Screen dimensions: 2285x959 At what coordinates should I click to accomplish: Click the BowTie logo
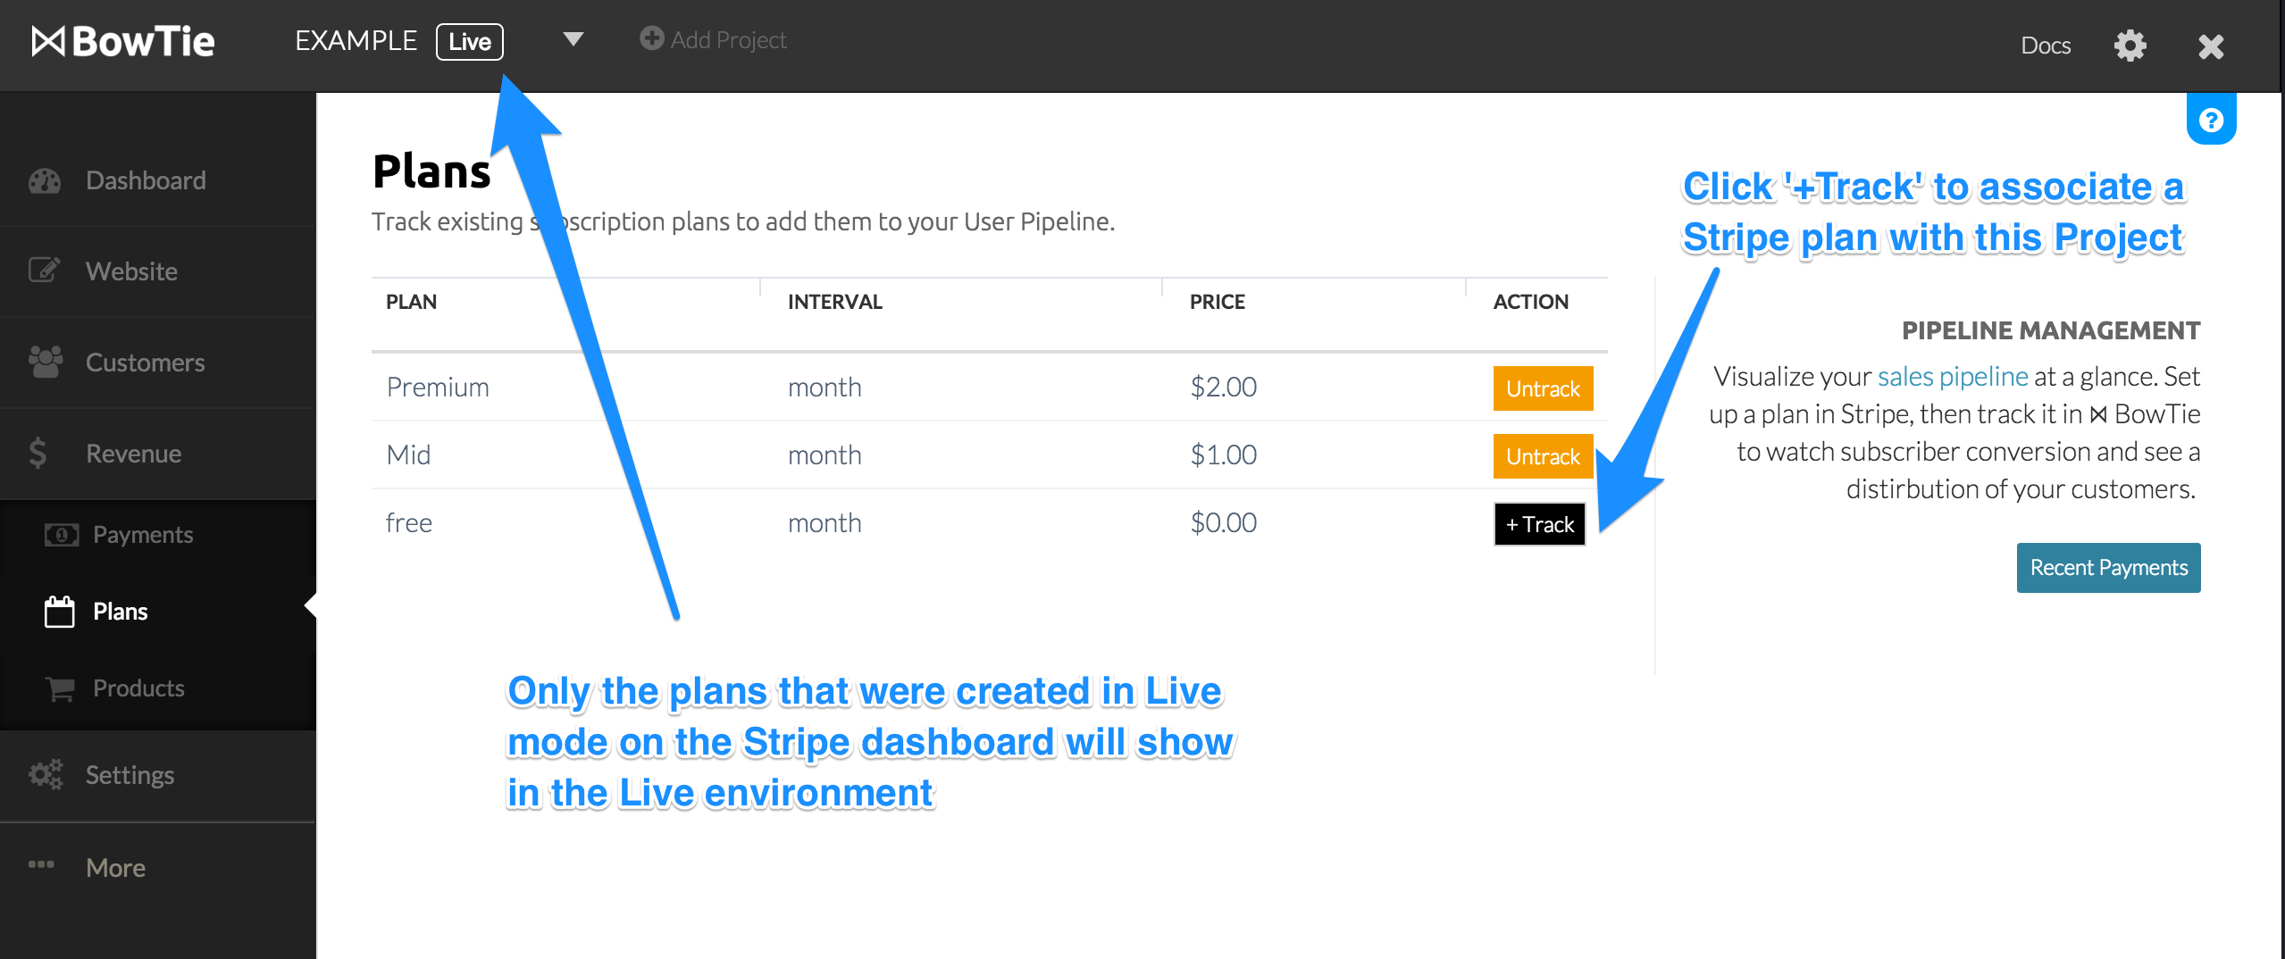point(123,41)
